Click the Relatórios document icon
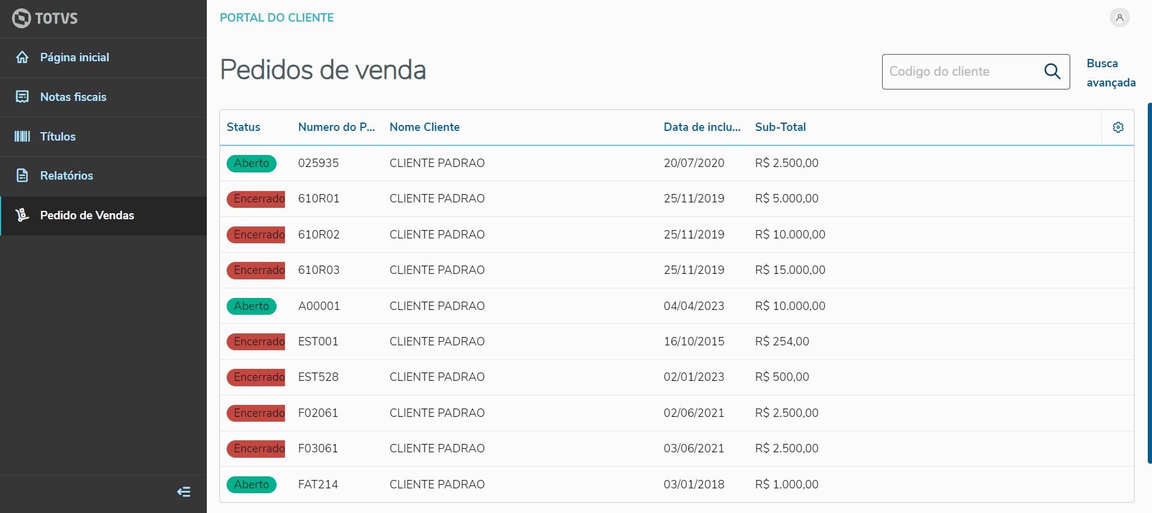Screen dimensions: 1152x513 pos(22,175)
